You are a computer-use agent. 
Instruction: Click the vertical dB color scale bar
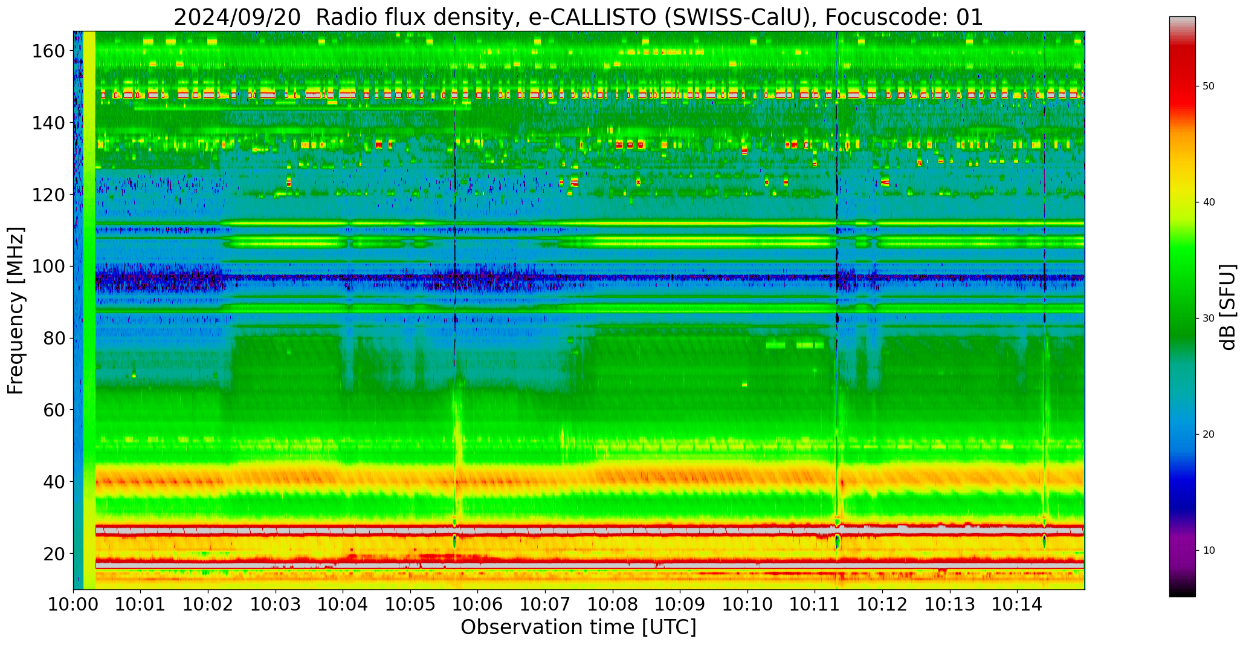coord(1182,306)
